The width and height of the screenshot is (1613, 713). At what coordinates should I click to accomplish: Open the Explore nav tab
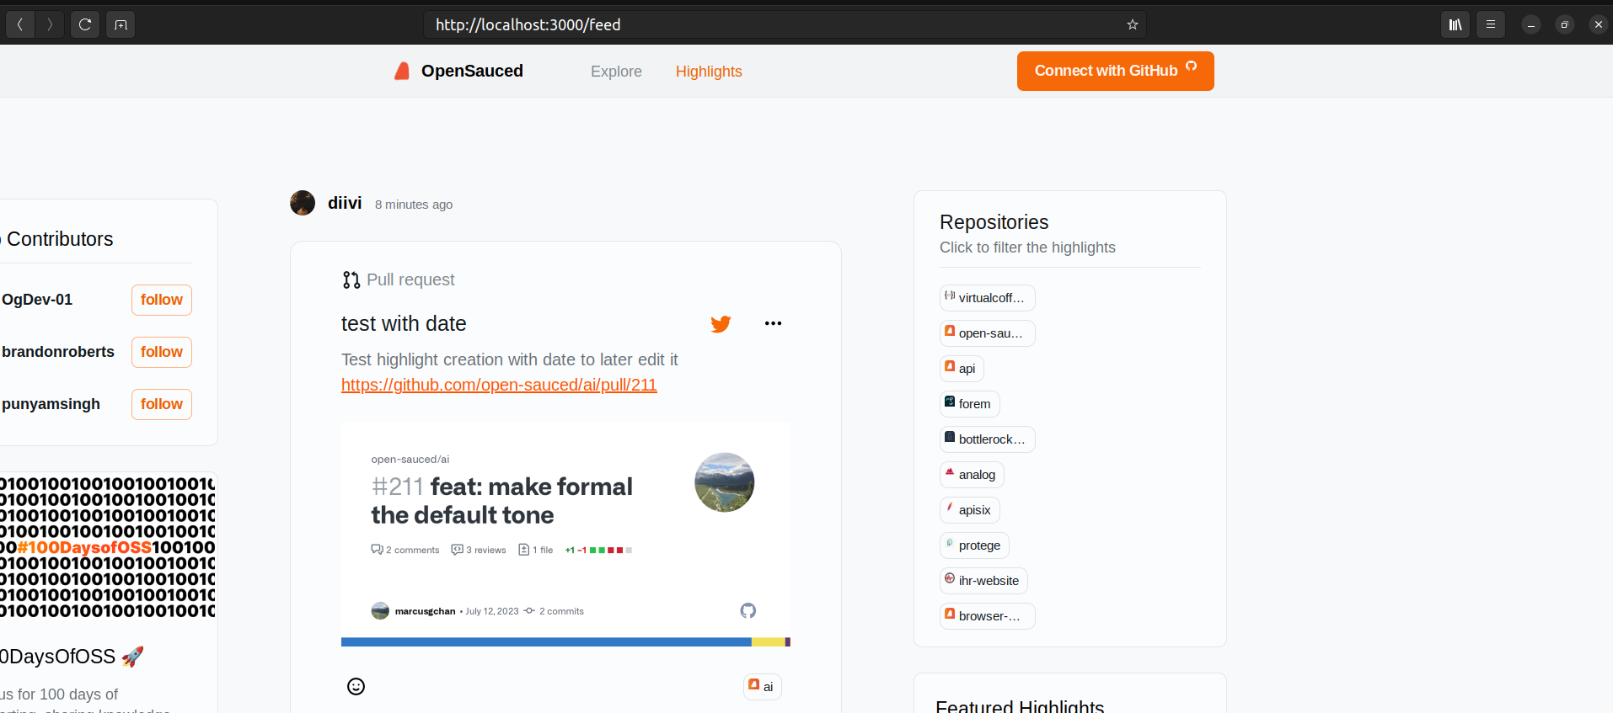coord(616,72)
